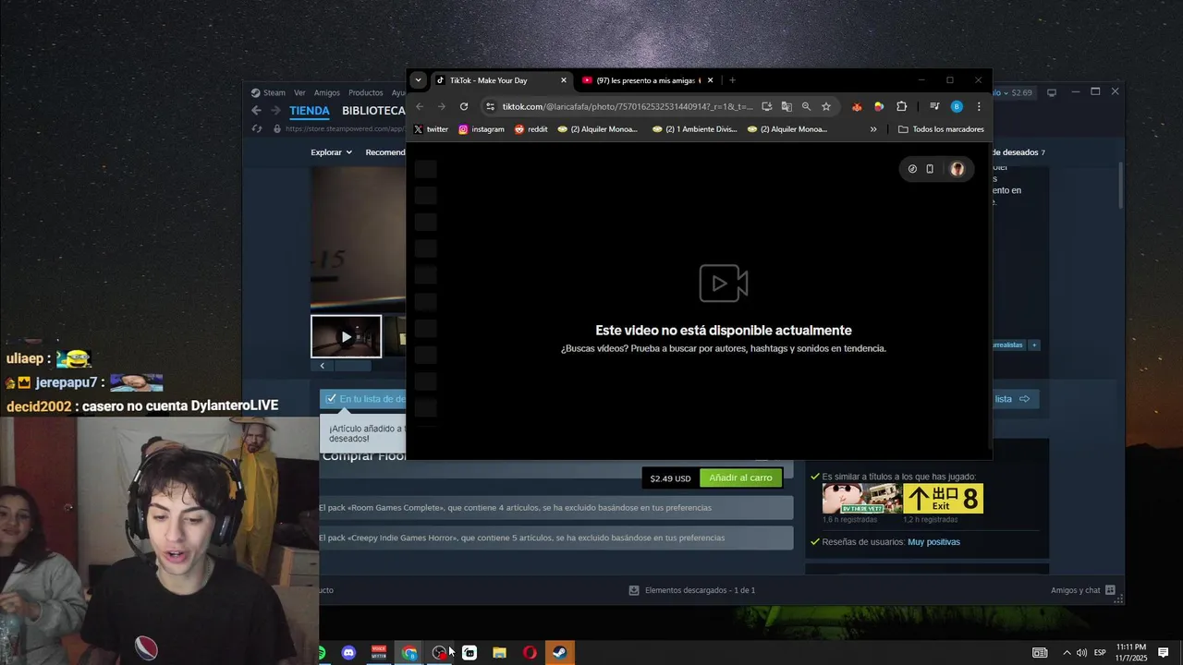
Task: Open 'Amigos y chat' in Steam
Action: click(1082, 590)
